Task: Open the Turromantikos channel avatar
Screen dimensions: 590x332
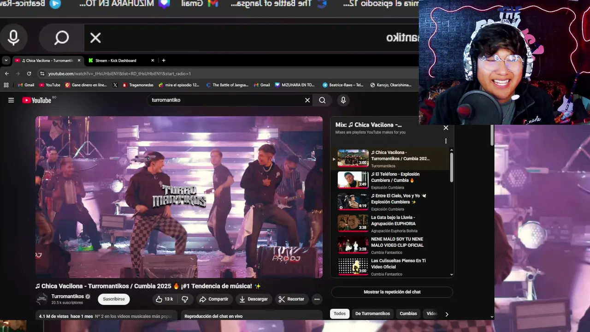Action: 42,299
